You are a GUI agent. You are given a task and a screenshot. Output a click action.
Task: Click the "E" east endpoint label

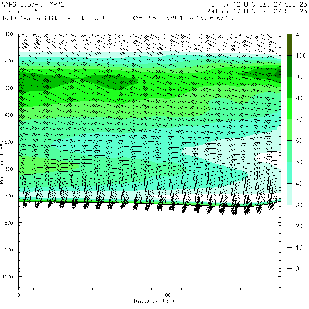tap(276, 301)
